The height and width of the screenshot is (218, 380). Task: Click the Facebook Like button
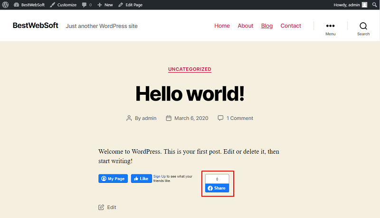[x=141, y=178]
